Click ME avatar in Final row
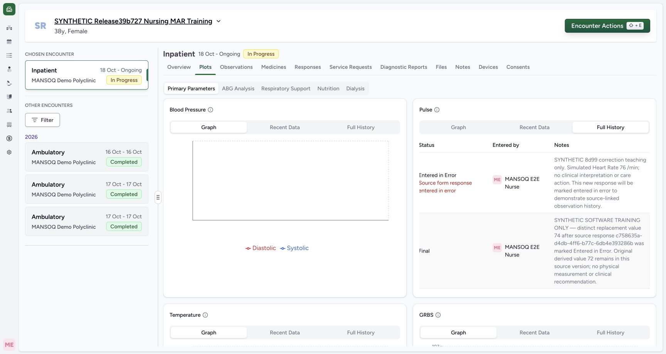 [497, 248]
